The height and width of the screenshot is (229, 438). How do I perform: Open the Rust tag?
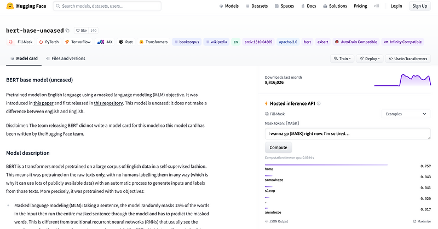125,42
